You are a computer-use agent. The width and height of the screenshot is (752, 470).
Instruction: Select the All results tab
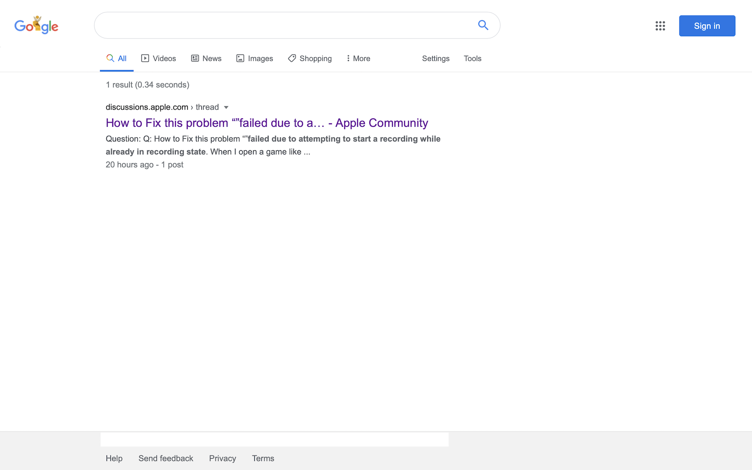(117, 59)
